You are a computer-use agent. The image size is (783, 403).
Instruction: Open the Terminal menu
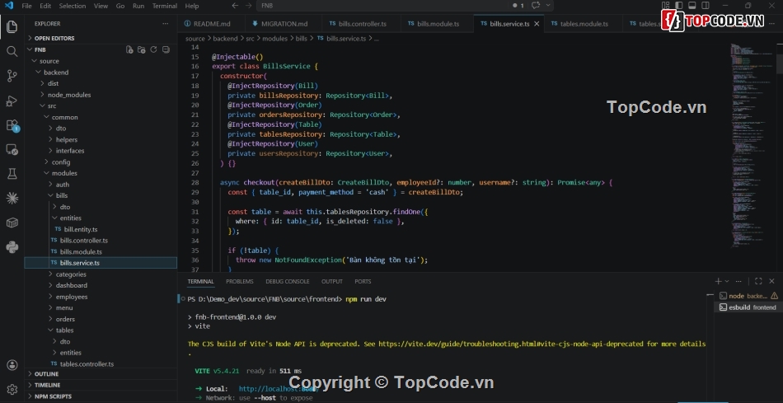pyautogui.click(x=164, y=6)
